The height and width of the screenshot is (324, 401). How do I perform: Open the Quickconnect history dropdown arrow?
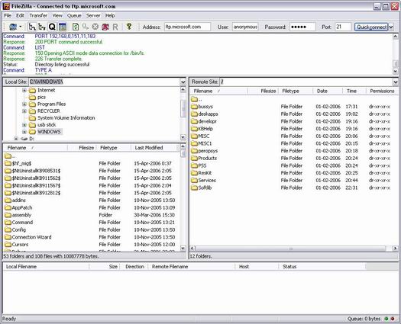391,27
